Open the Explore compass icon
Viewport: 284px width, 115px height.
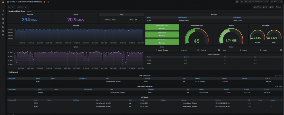pyautogui.click(x=3, y=23)
